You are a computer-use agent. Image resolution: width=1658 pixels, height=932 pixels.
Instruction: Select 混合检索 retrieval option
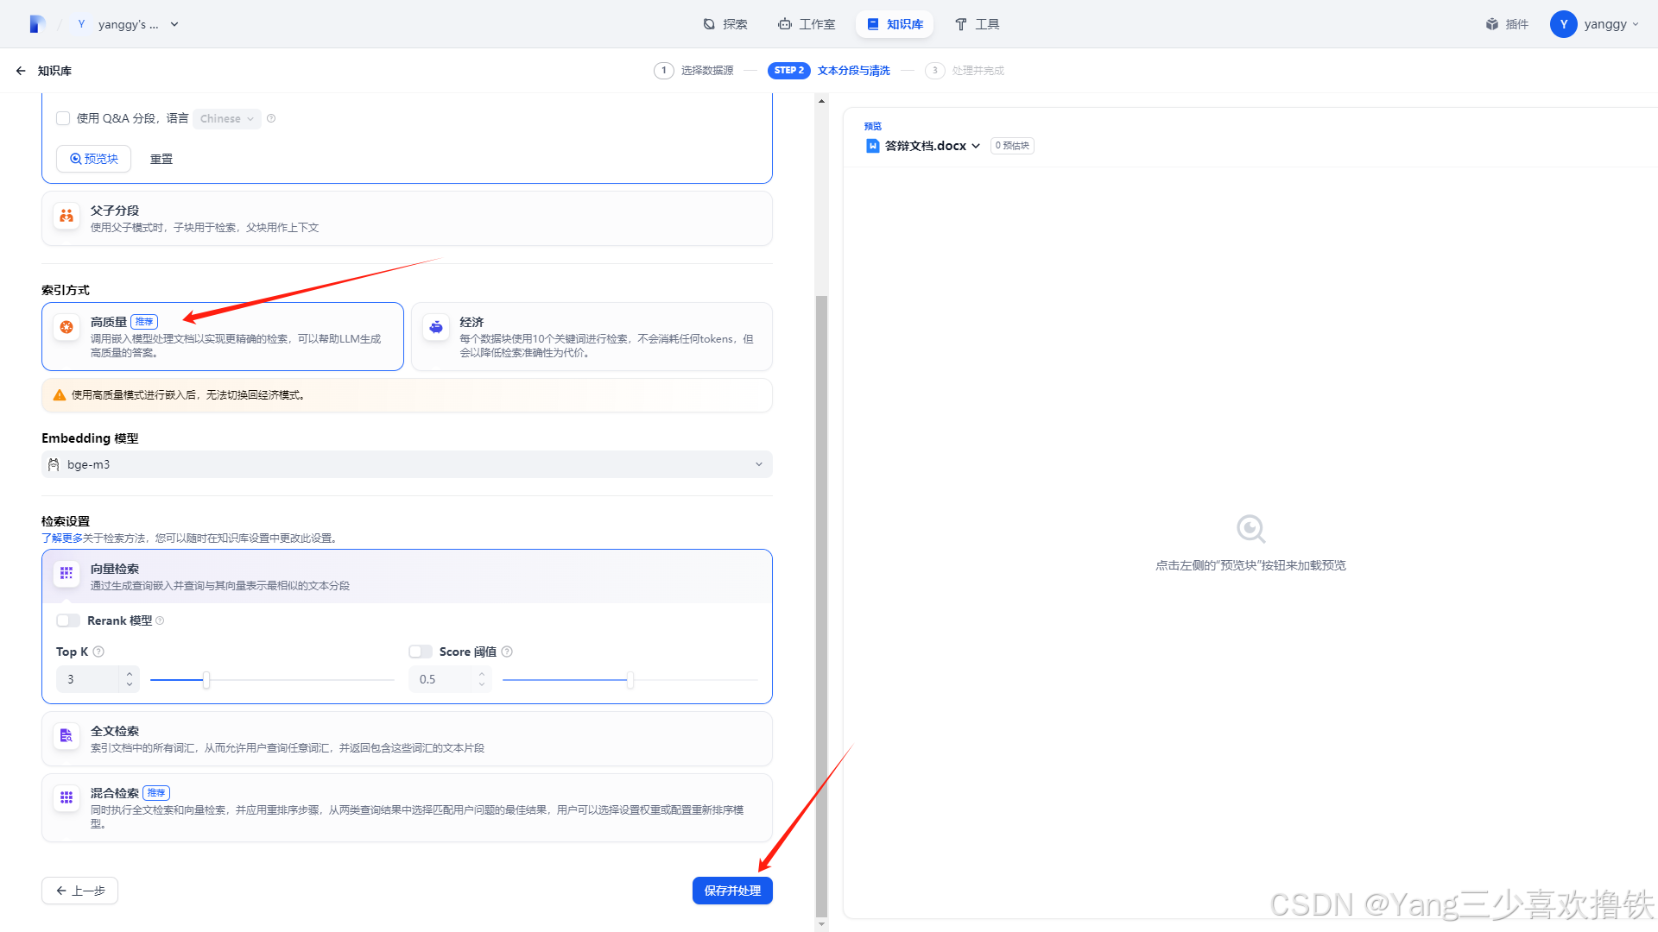point(407,808)
